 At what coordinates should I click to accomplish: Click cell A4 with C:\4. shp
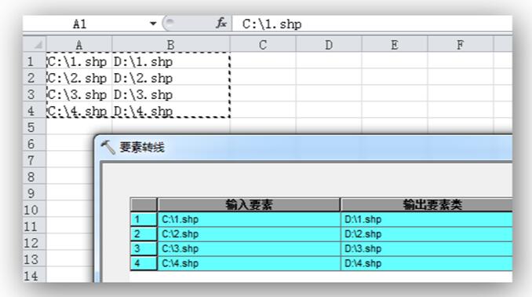tap(79, 111)
